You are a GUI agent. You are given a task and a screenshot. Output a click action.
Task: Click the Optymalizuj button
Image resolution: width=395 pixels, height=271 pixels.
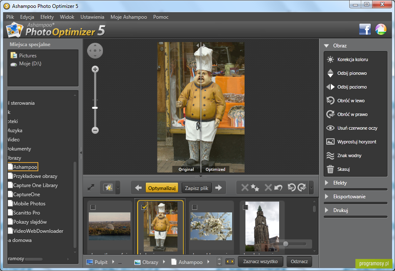162,188
